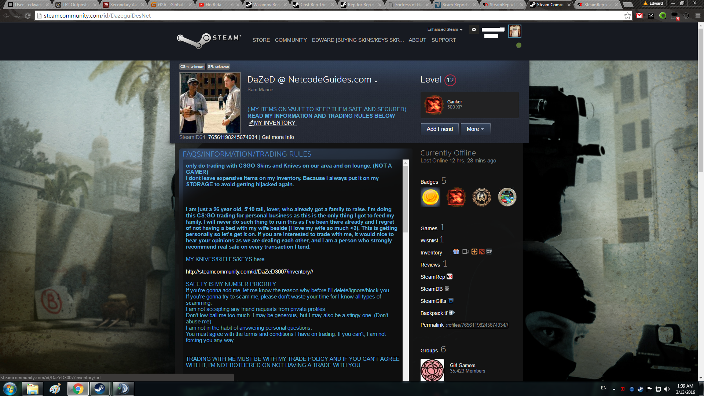
Task: Open the COMMUNITY menu
Action: [x=291, y=40]
